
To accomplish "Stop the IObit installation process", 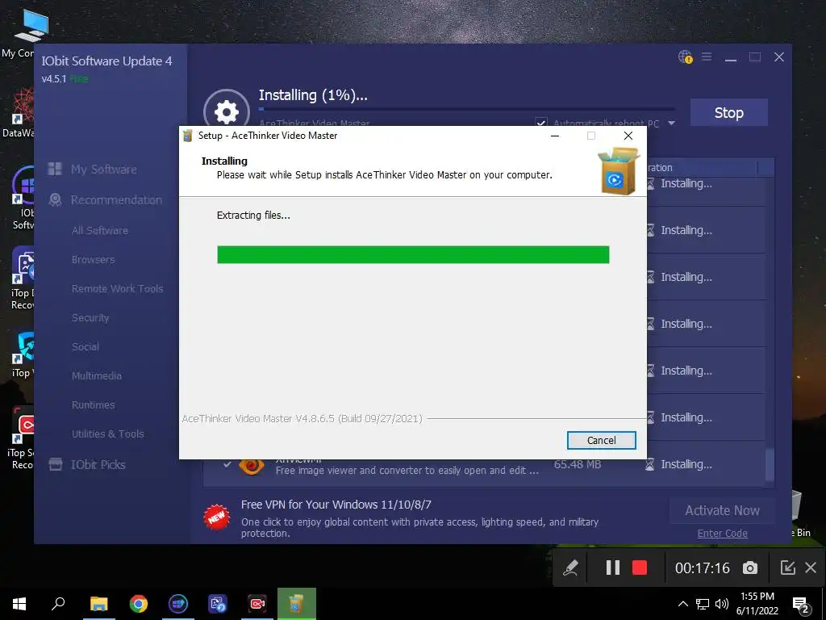I will tap(728, 112).
